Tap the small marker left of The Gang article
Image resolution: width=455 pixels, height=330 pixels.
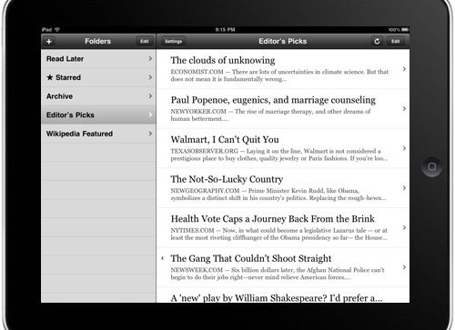(163, 258)
